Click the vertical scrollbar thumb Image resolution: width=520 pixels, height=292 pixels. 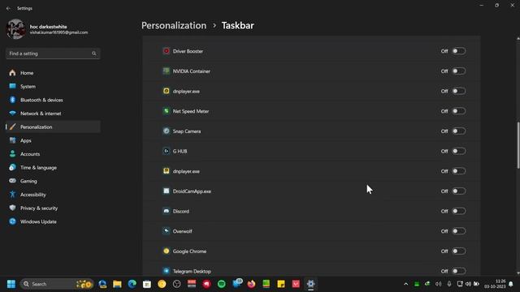tap(518, 145)
